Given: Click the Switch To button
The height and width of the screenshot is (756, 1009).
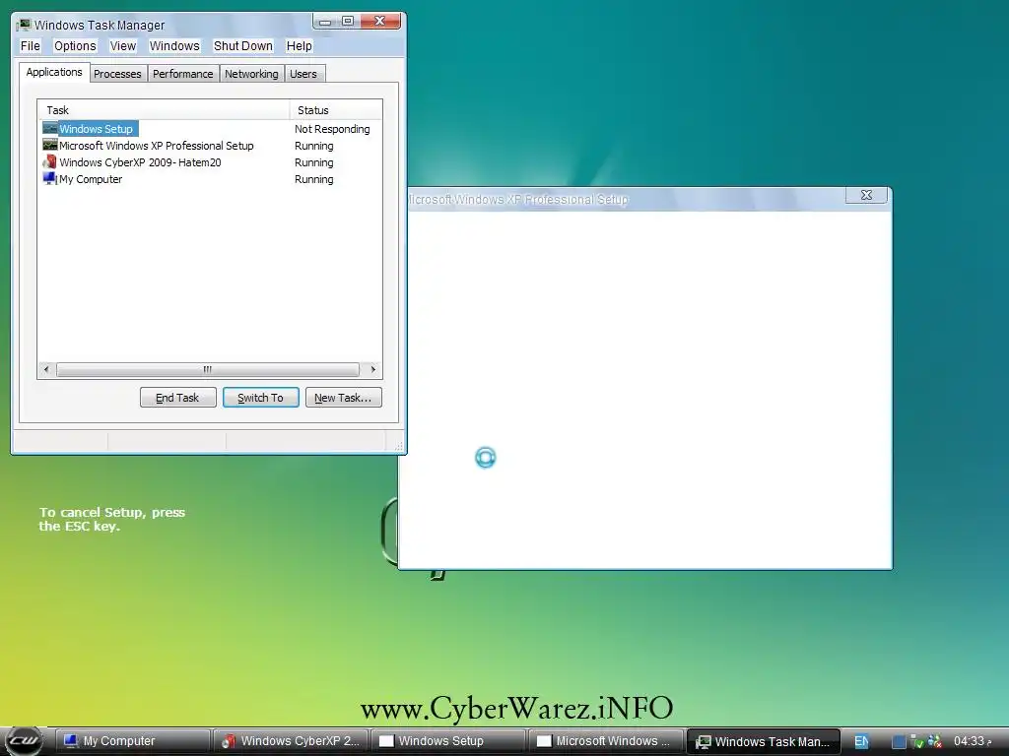Looking at the screenshot, I should (260, 398).
